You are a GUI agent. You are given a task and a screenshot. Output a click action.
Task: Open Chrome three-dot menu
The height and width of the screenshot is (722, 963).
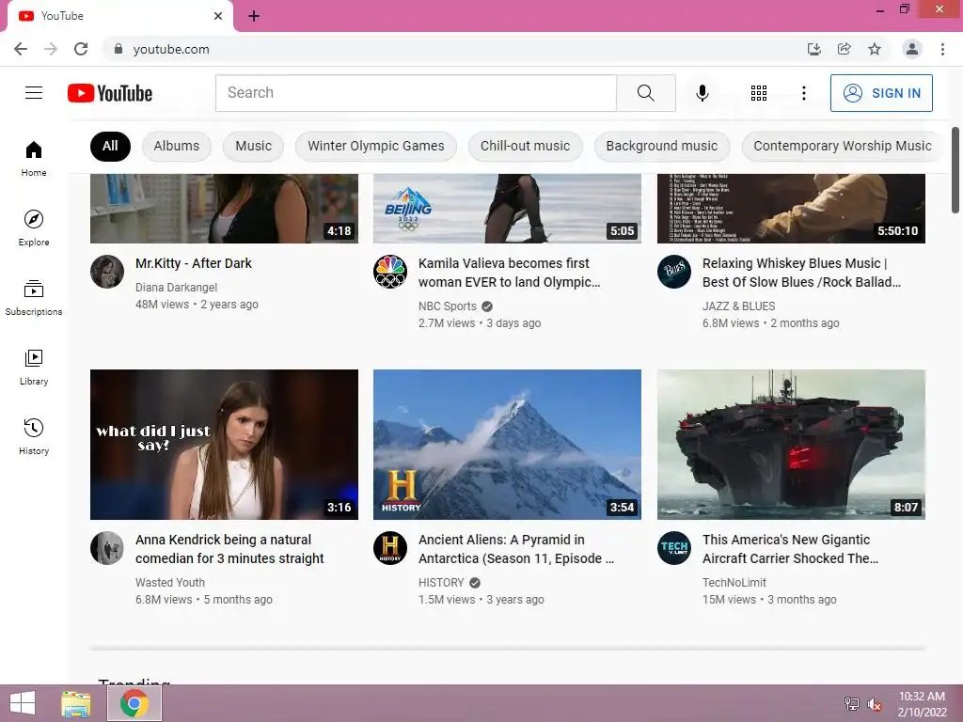942,49
